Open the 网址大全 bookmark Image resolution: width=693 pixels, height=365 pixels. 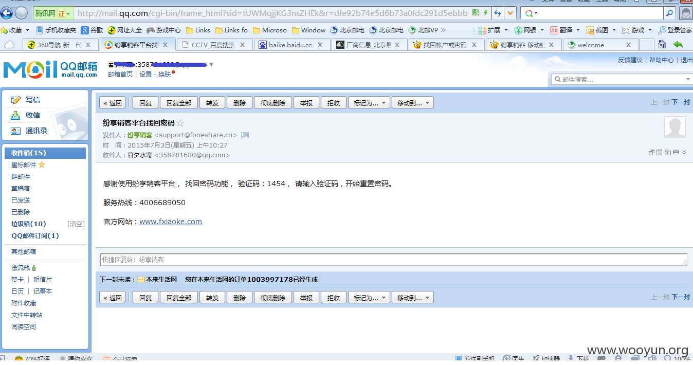[x=125, y=30]
